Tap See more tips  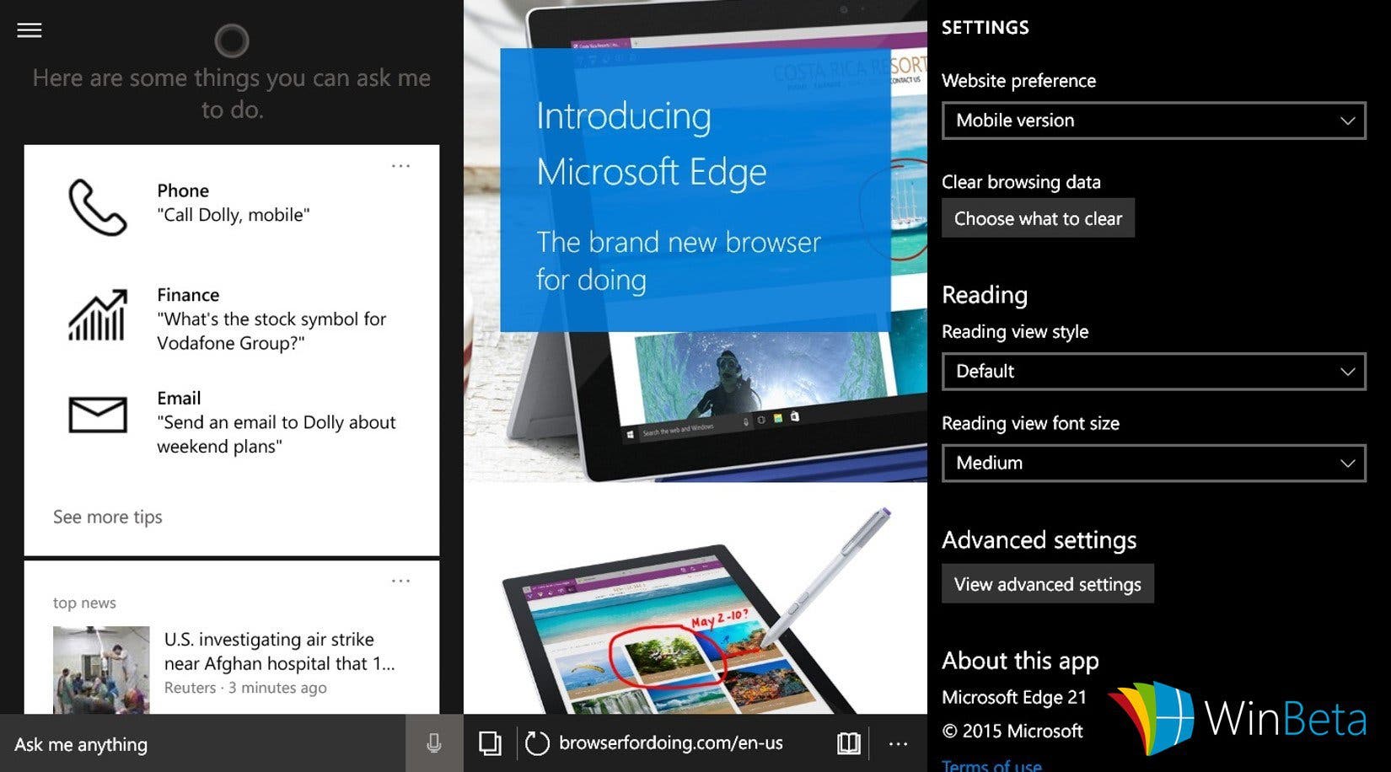[108, 517]
